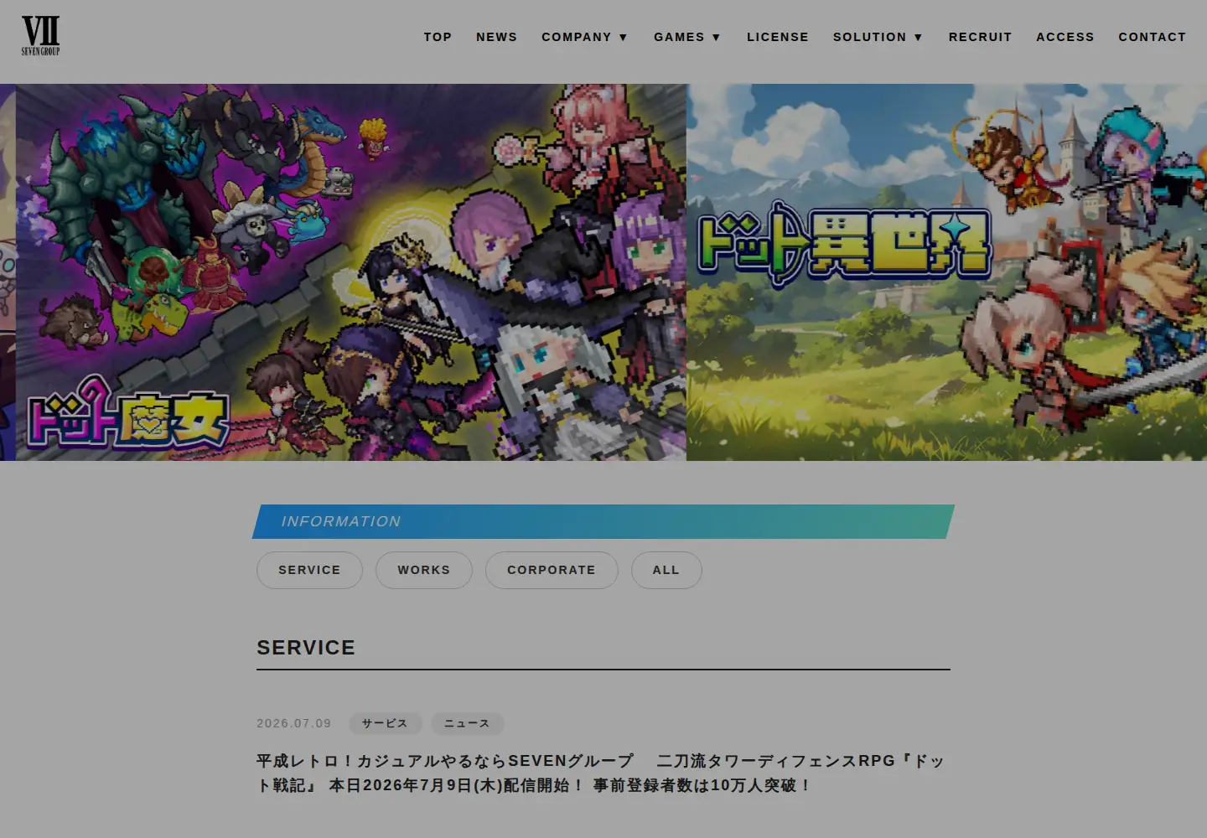Filter information by SERVICE
1207x838 pixels.
pyautogui.click(x=309, y=570)
